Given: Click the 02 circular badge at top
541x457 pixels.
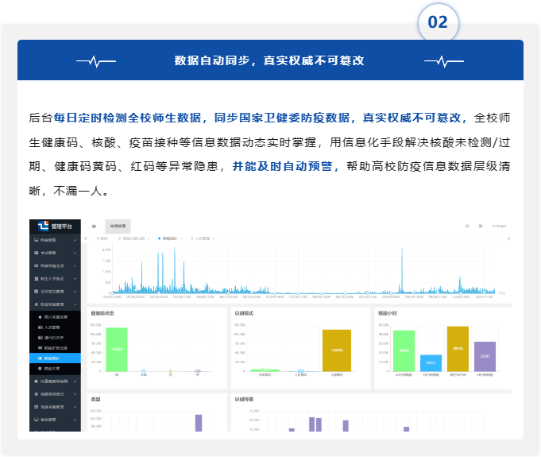Looking at the screenshot, I should coord(438,22).
